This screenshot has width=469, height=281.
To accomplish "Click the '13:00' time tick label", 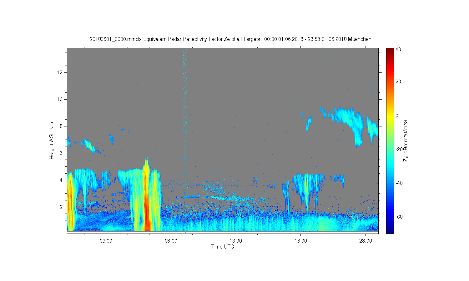I will pos(236,241).
